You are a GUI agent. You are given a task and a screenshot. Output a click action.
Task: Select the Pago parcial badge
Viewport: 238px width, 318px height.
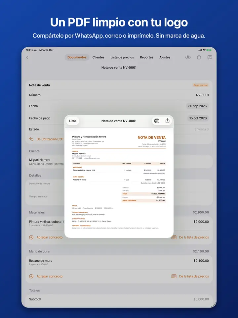[200, 85]
